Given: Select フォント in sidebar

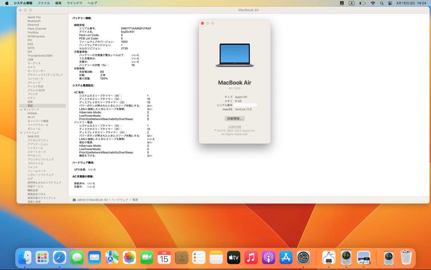Looking at the screenshot, I should pos(32,167).
